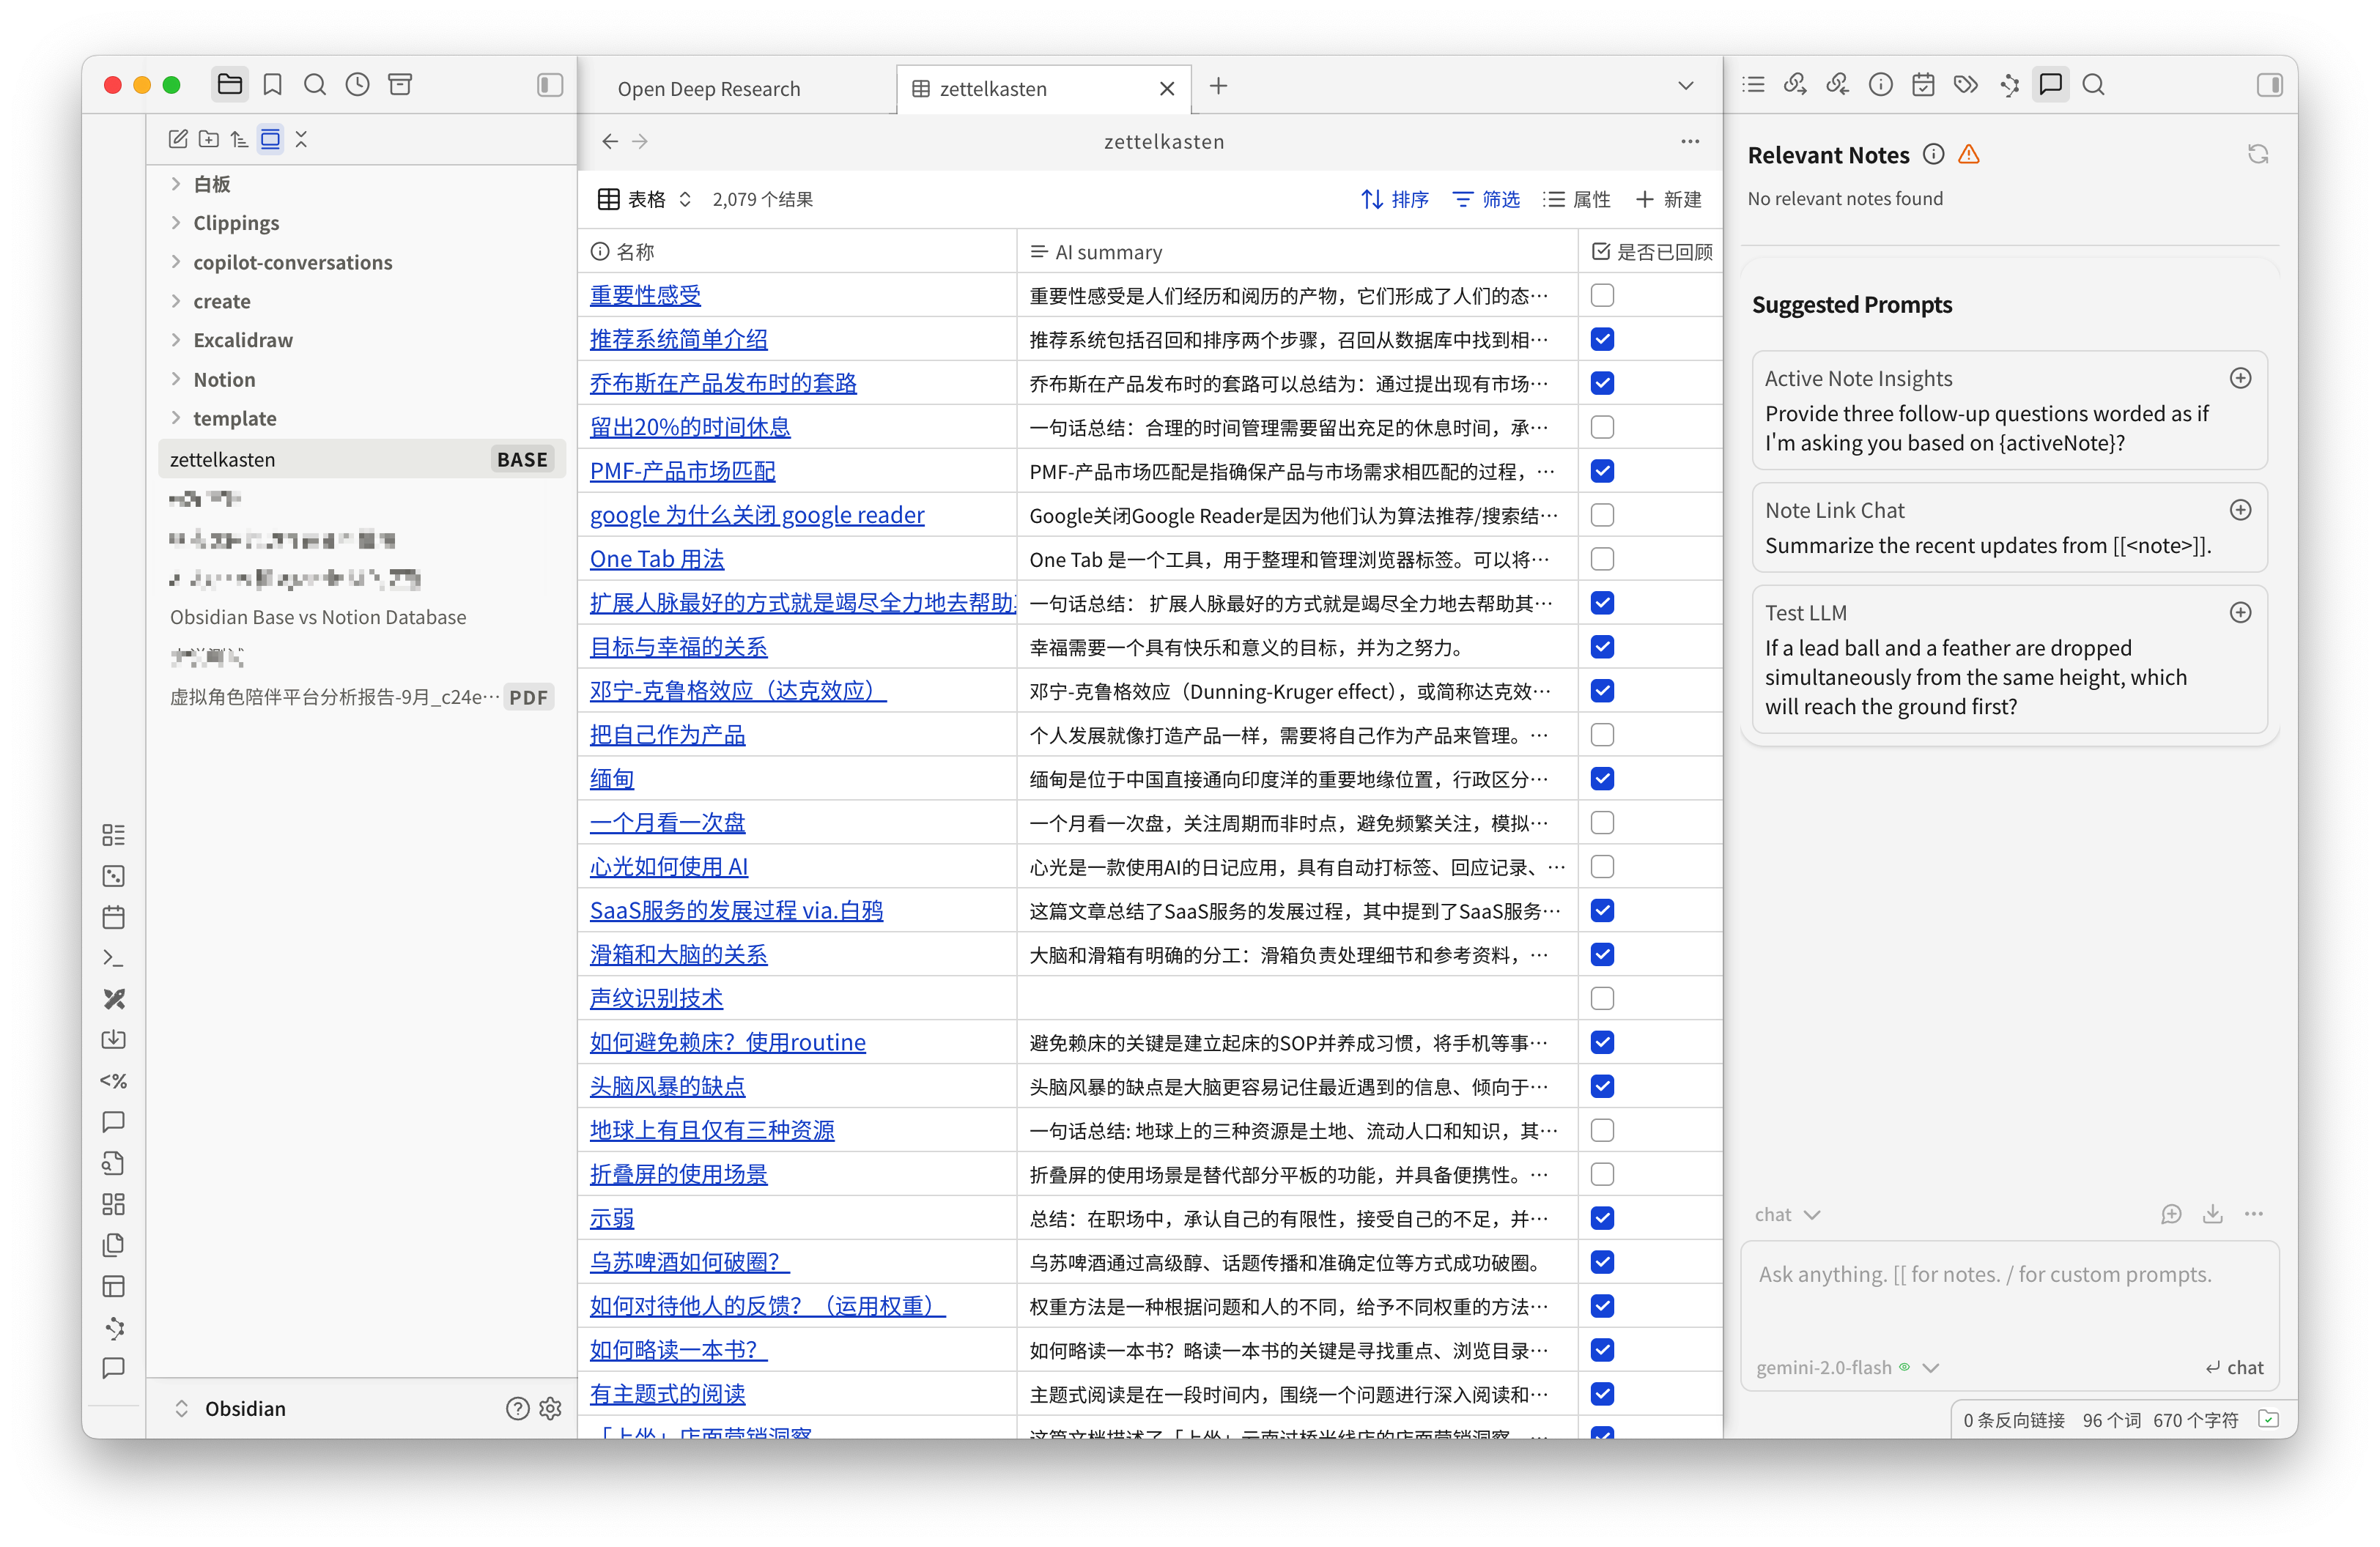Open search icon in right sidebar
This screenshot has width=2380, height=1547.
[2093, 85]
